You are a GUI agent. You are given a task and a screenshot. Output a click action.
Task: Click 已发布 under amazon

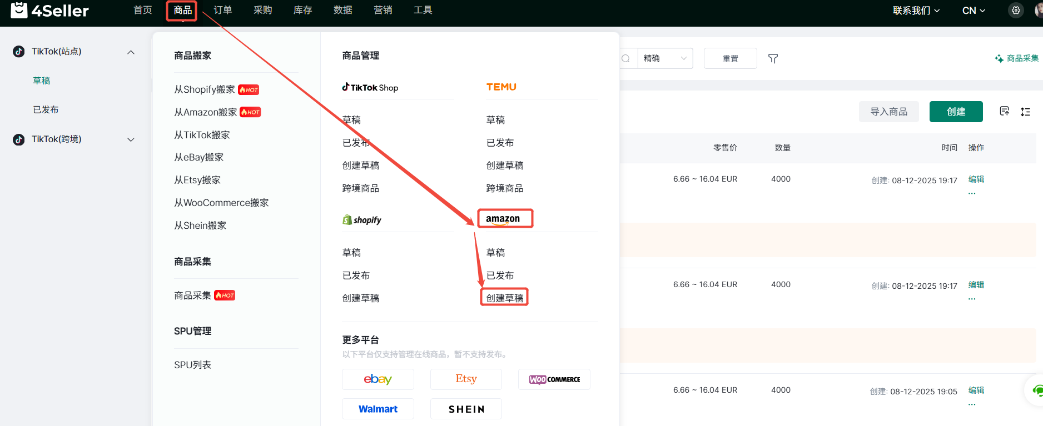click(x=500, y=275)
